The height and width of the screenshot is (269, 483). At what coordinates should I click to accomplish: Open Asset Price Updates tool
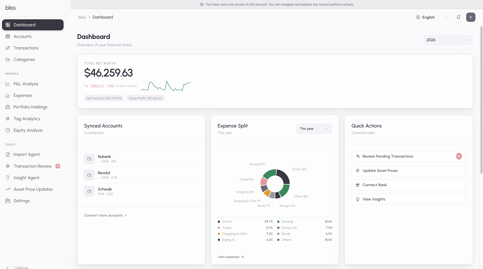pyautogui.click(x=33, y=189)
